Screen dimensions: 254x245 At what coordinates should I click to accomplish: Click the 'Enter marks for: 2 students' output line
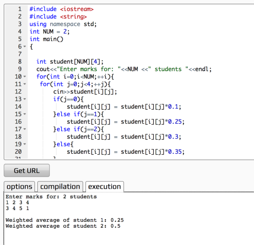(x=51, y=196)
